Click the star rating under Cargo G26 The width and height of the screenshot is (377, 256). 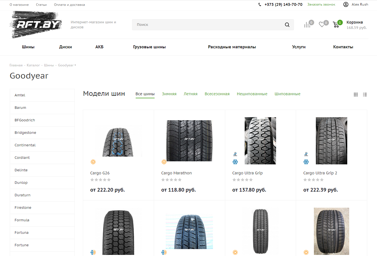[100, 180]
